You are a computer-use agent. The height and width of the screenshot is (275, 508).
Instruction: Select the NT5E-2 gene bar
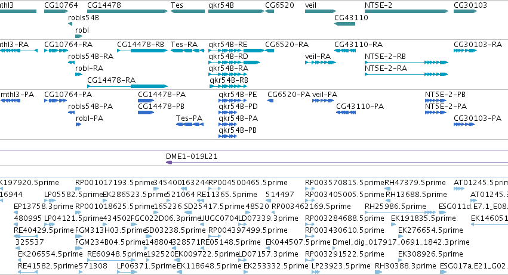point(407,11)
